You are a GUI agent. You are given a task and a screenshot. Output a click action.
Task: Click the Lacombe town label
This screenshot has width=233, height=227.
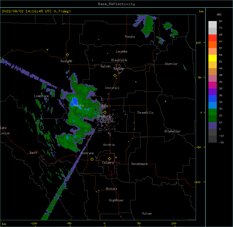pyautogui.click(x=122, y=51)
